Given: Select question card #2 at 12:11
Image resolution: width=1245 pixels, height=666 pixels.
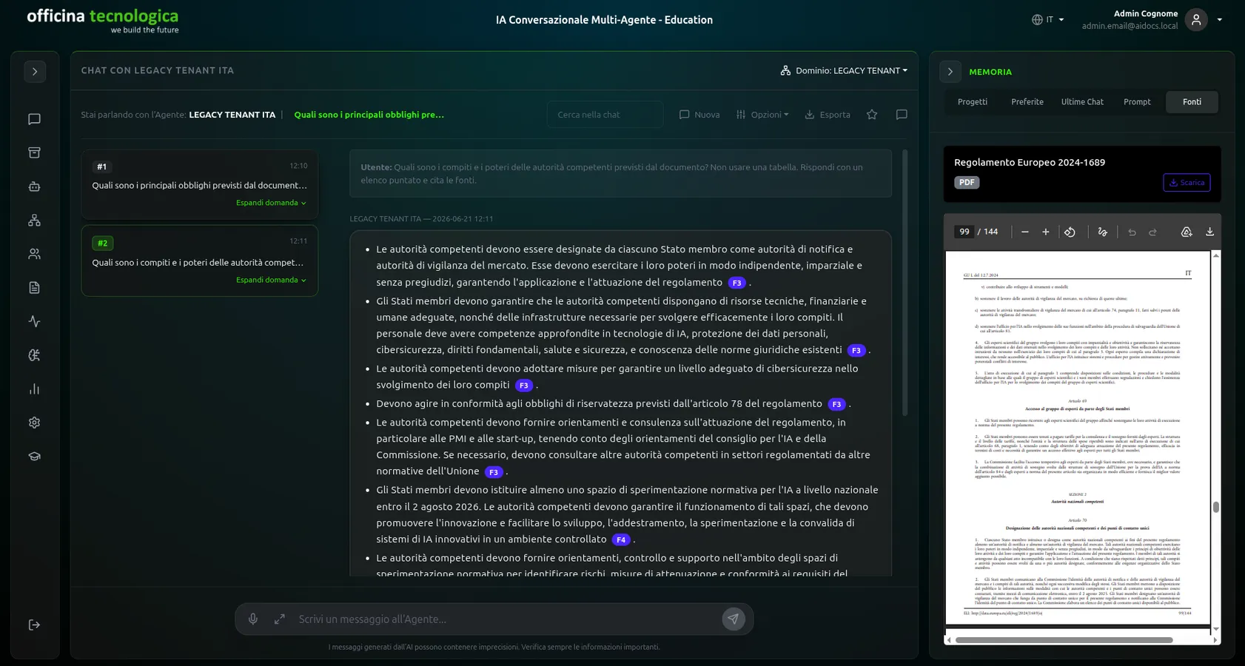Looking at the screenshot, I should 200,260.
